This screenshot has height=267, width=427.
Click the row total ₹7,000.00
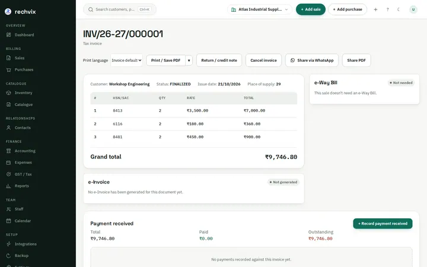[254, 110]
